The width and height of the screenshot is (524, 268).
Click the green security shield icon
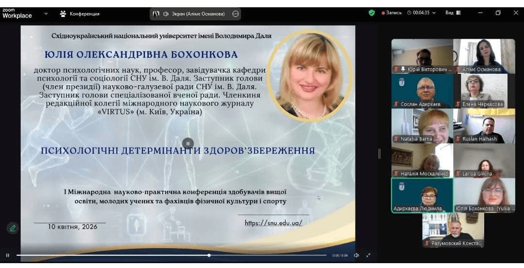pos(372,13)
